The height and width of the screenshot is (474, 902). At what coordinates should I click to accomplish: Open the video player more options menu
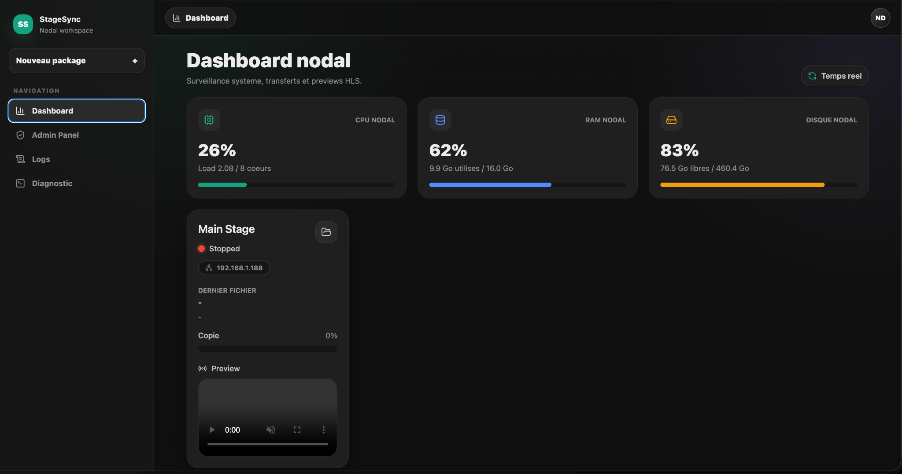(323, 430)
